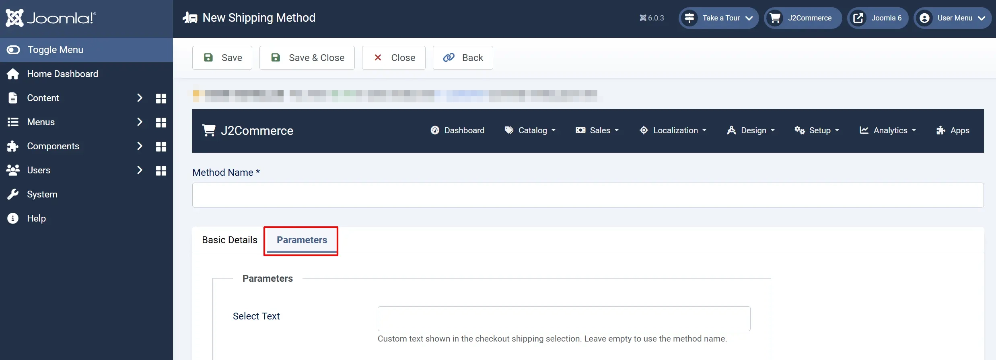Click the Toggle Menu switch icon

point(13,50)
